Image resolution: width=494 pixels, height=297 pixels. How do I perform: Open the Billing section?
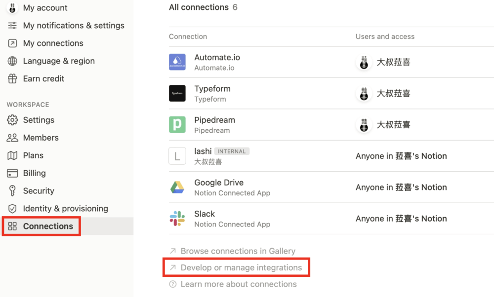[x=34, y=173]
